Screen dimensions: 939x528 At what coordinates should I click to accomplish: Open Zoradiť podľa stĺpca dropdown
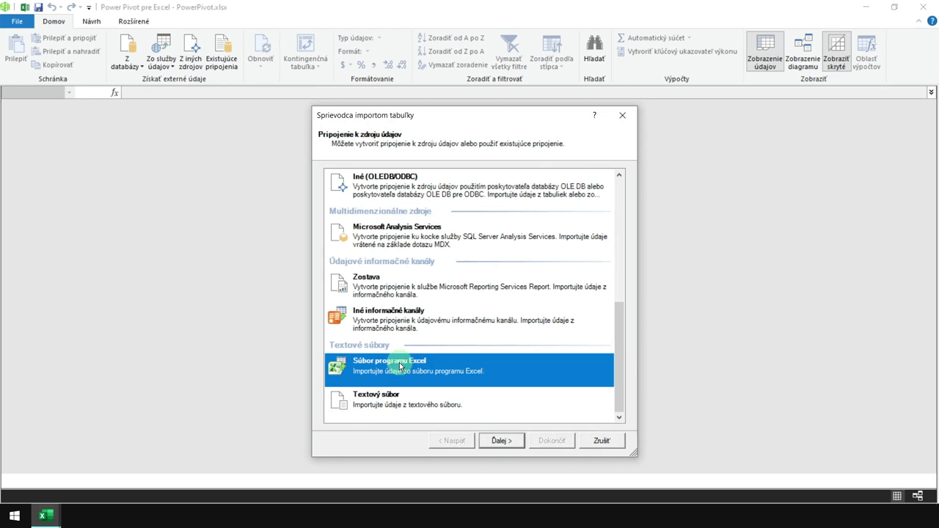point(552,51)
